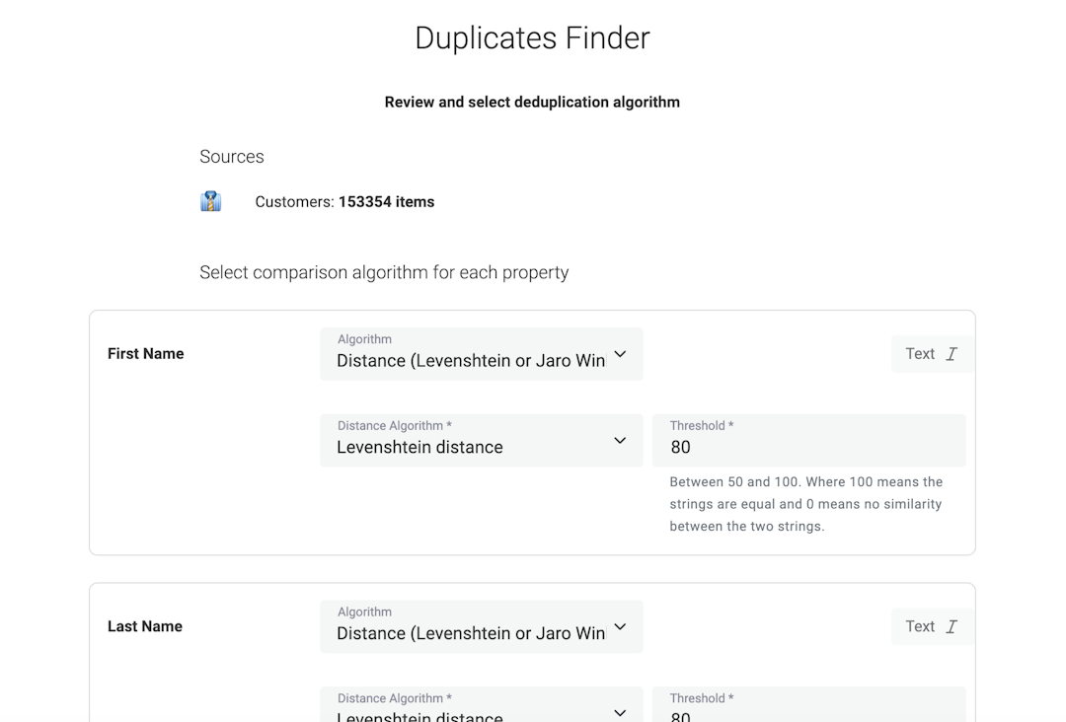Image resolution: width=1066 pixels, height=722 pixels.
Task: Click the Duplicates Finder heading
Action: click(532, 37)
